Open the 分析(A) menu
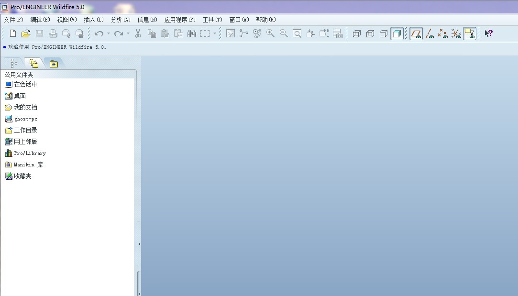Image resolution: width=518 pixels, height=296 pixels. (121, 20)
